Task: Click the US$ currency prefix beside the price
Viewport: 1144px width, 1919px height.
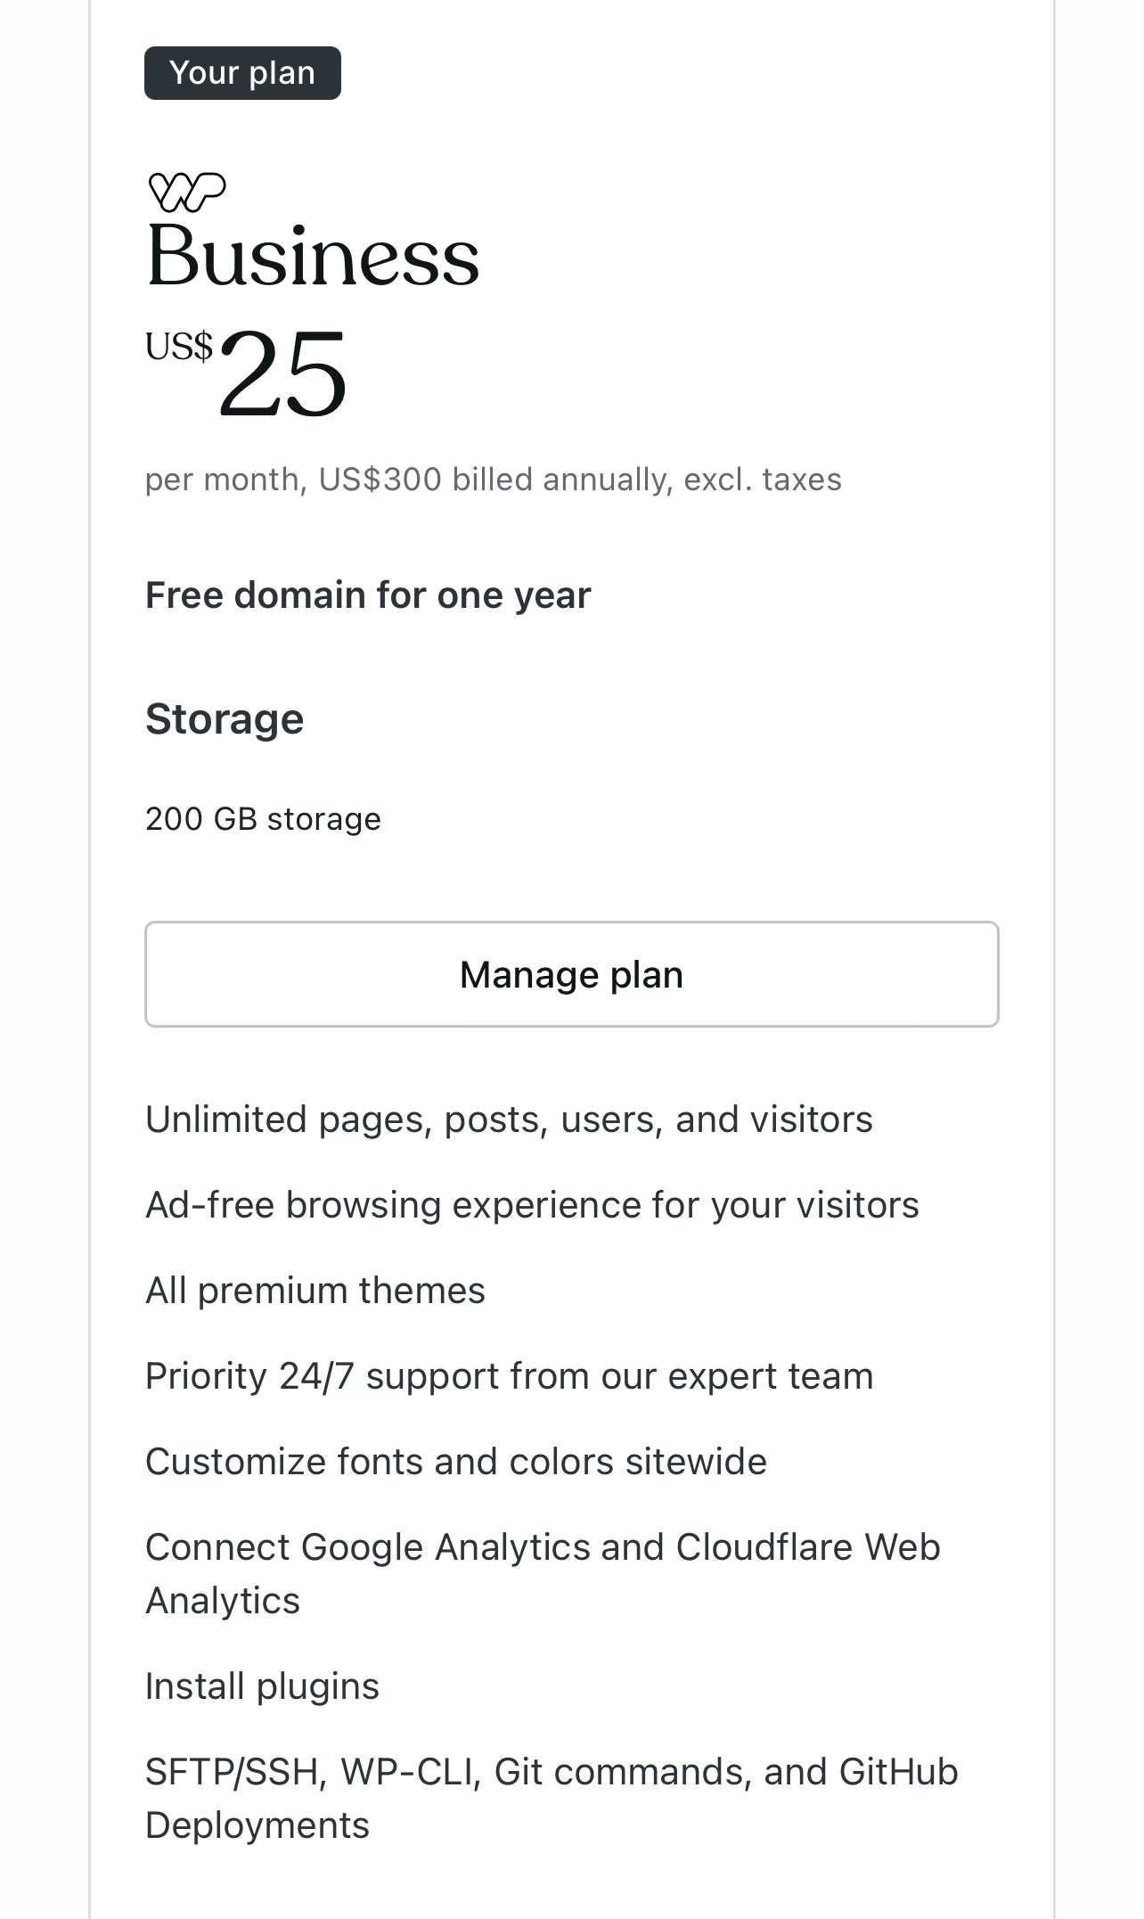Action: [179, 347]
